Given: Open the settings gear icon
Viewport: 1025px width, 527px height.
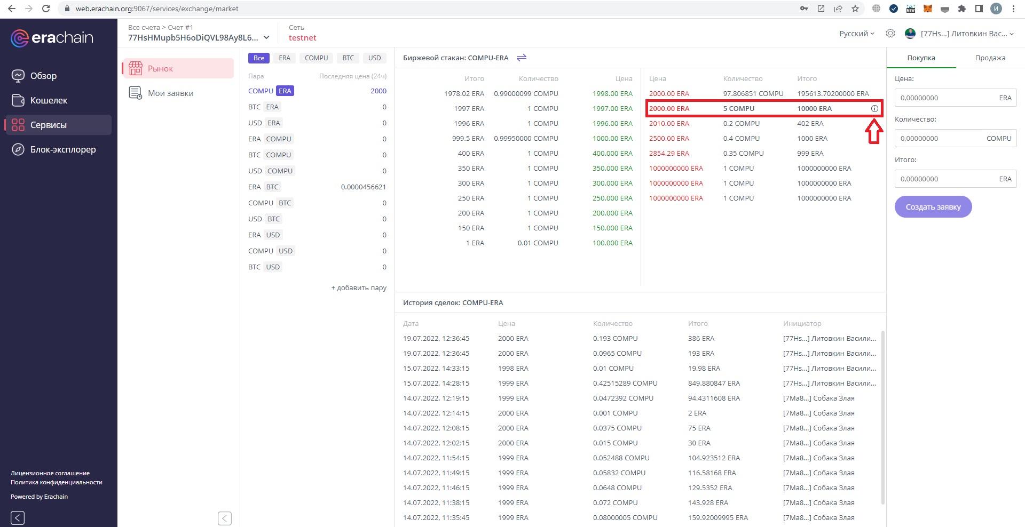Looking at the screenshot, I should (890, 34).
